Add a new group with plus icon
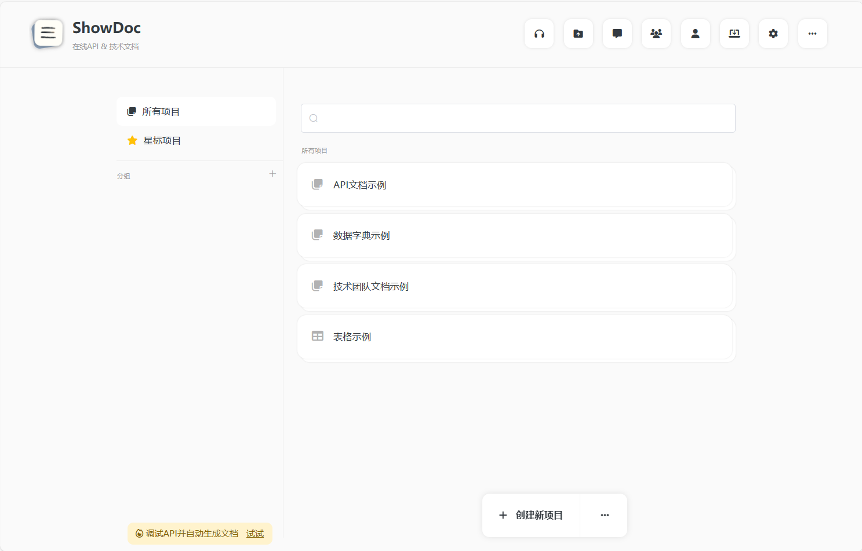The height and width of the screenshot is (551, 862). coord(272,174)
